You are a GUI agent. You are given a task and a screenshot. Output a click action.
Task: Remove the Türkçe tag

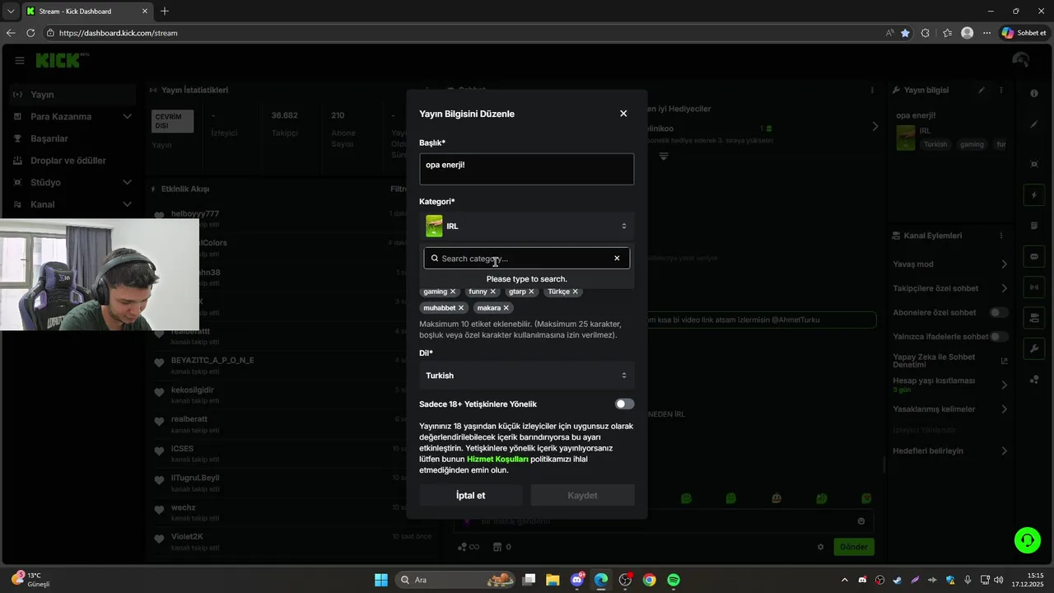pos(576,292)
